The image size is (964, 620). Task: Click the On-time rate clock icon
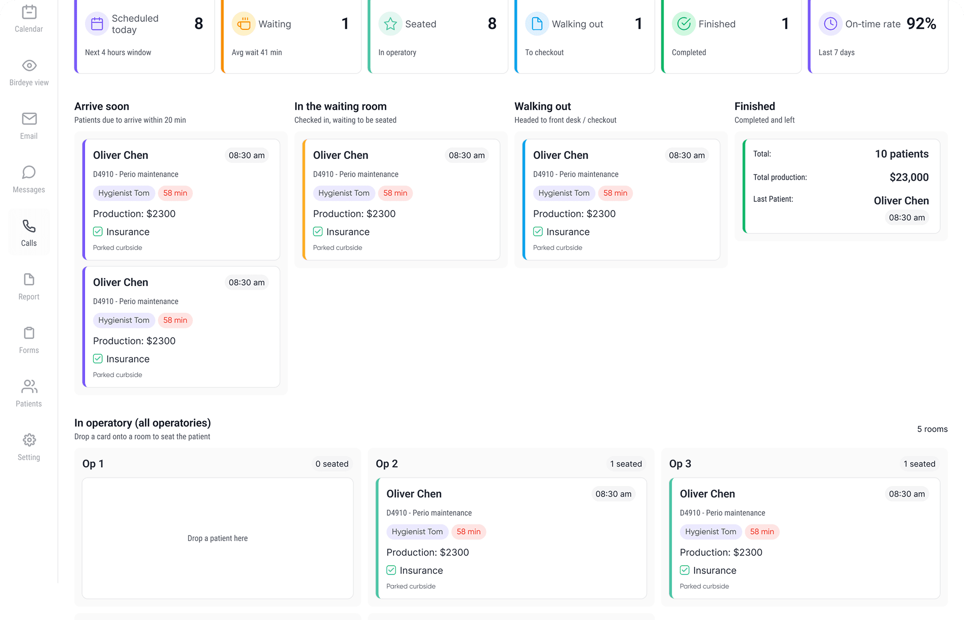coord(830,24)
